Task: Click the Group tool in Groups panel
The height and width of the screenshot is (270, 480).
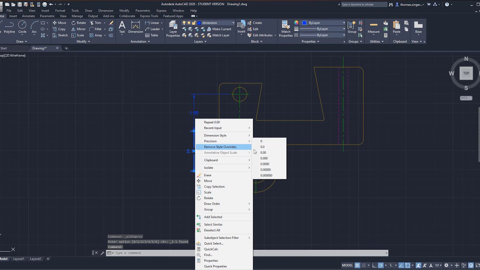Action: point(352,27)
